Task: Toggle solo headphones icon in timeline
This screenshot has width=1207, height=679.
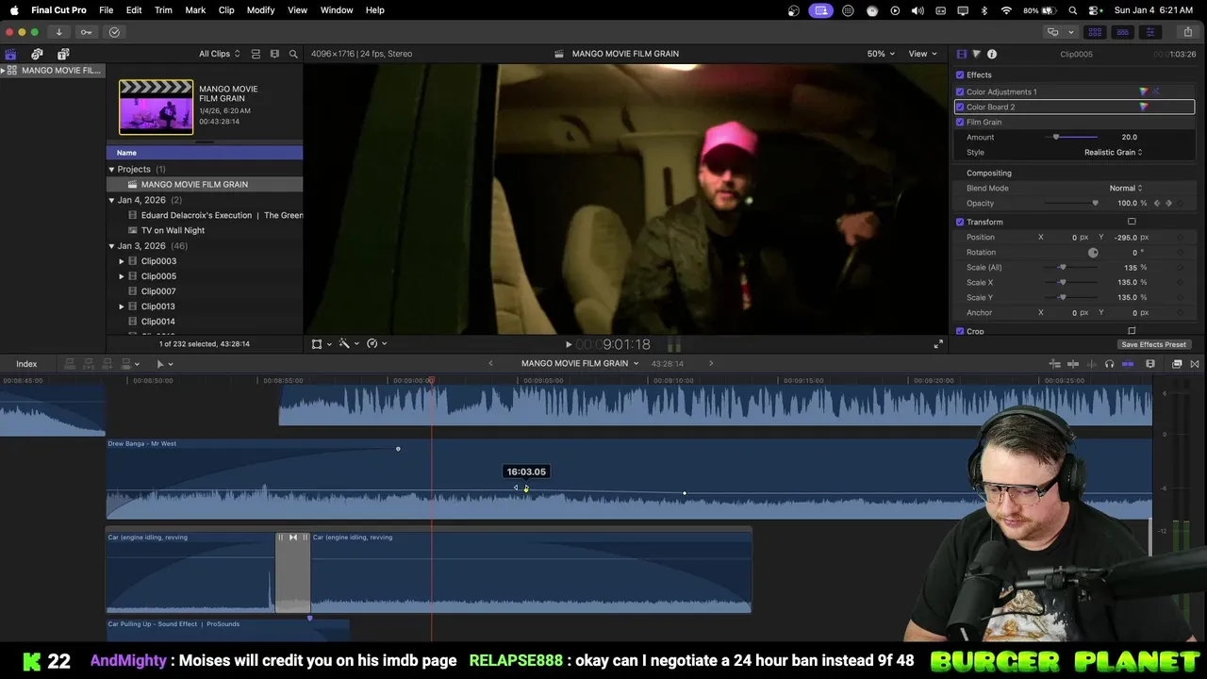Action: pyautogui.click(x=1109, y=364)
